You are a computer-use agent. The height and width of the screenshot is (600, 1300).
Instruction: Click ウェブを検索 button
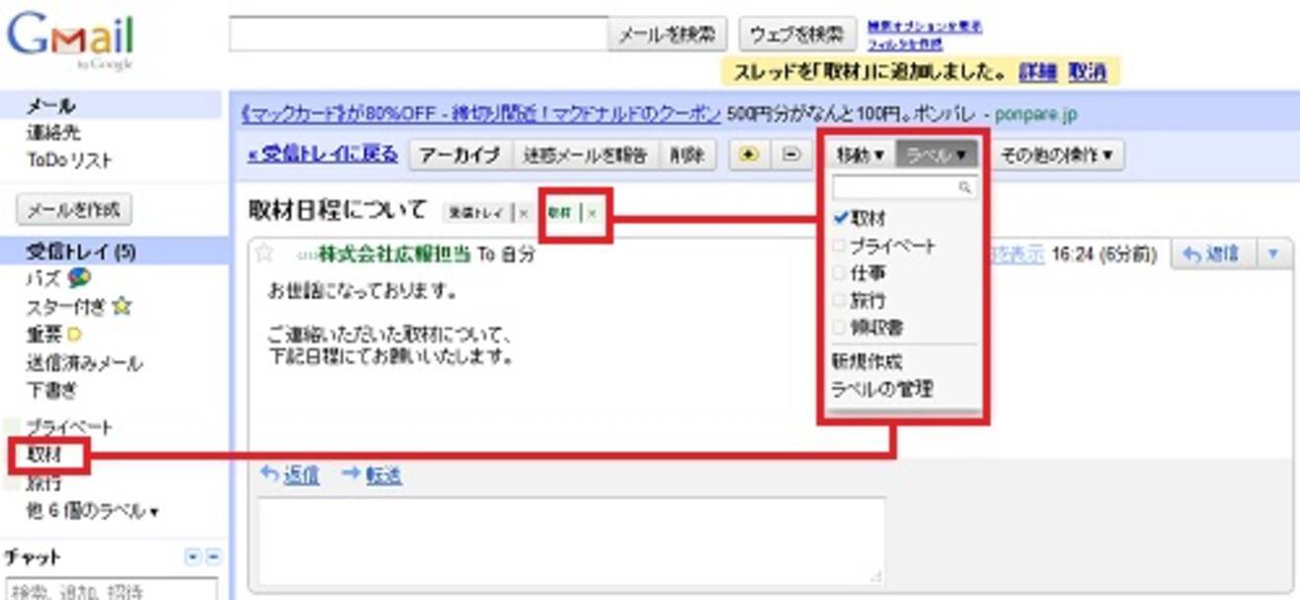797,34
